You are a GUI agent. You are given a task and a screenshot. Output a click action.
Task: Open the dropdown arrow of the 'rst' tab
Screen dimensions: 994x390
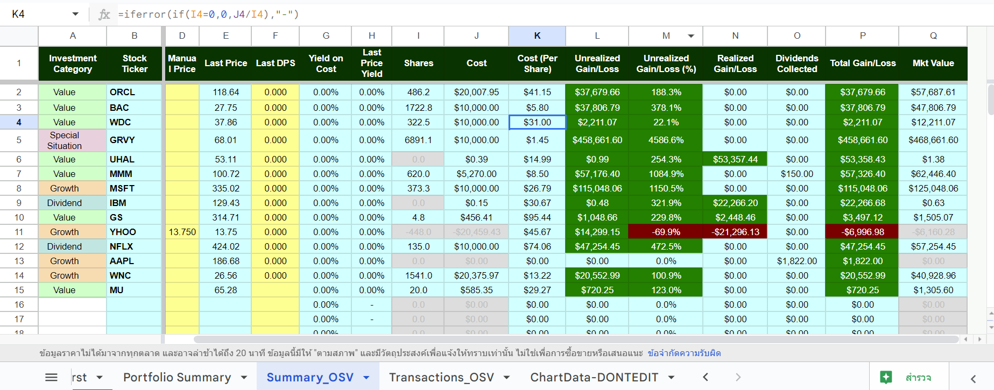click(100, 378)
